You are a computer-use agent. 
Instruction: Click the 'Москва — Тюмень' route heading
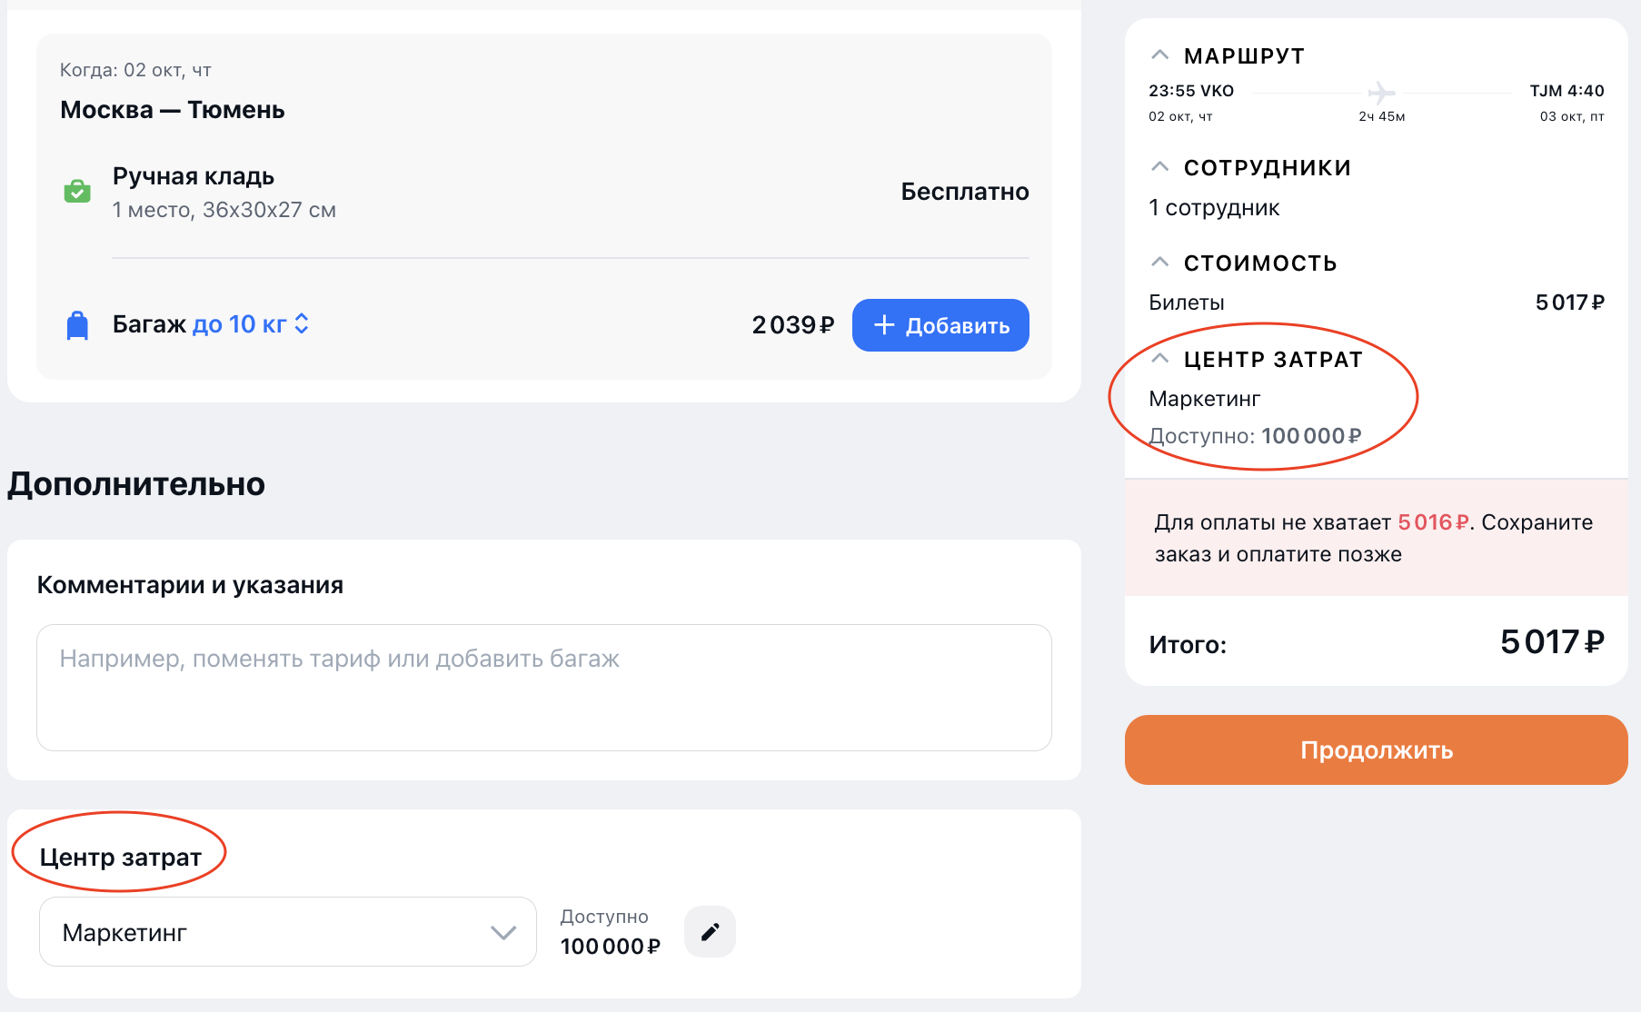[x=173, y=110]
